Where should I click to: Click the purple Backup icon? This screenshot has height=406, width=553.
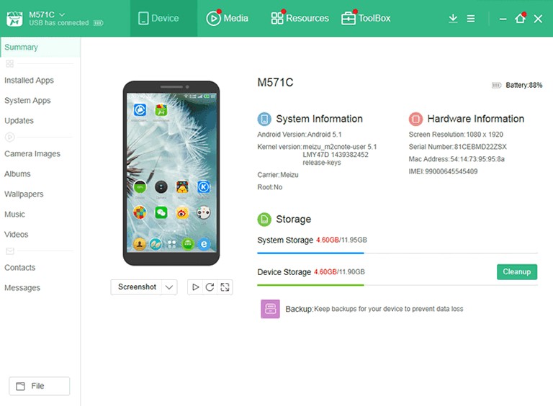(x=270, y=309)
